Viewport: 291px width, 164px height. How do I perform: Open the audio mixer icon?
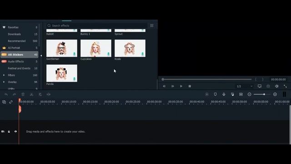click(232, 94)
